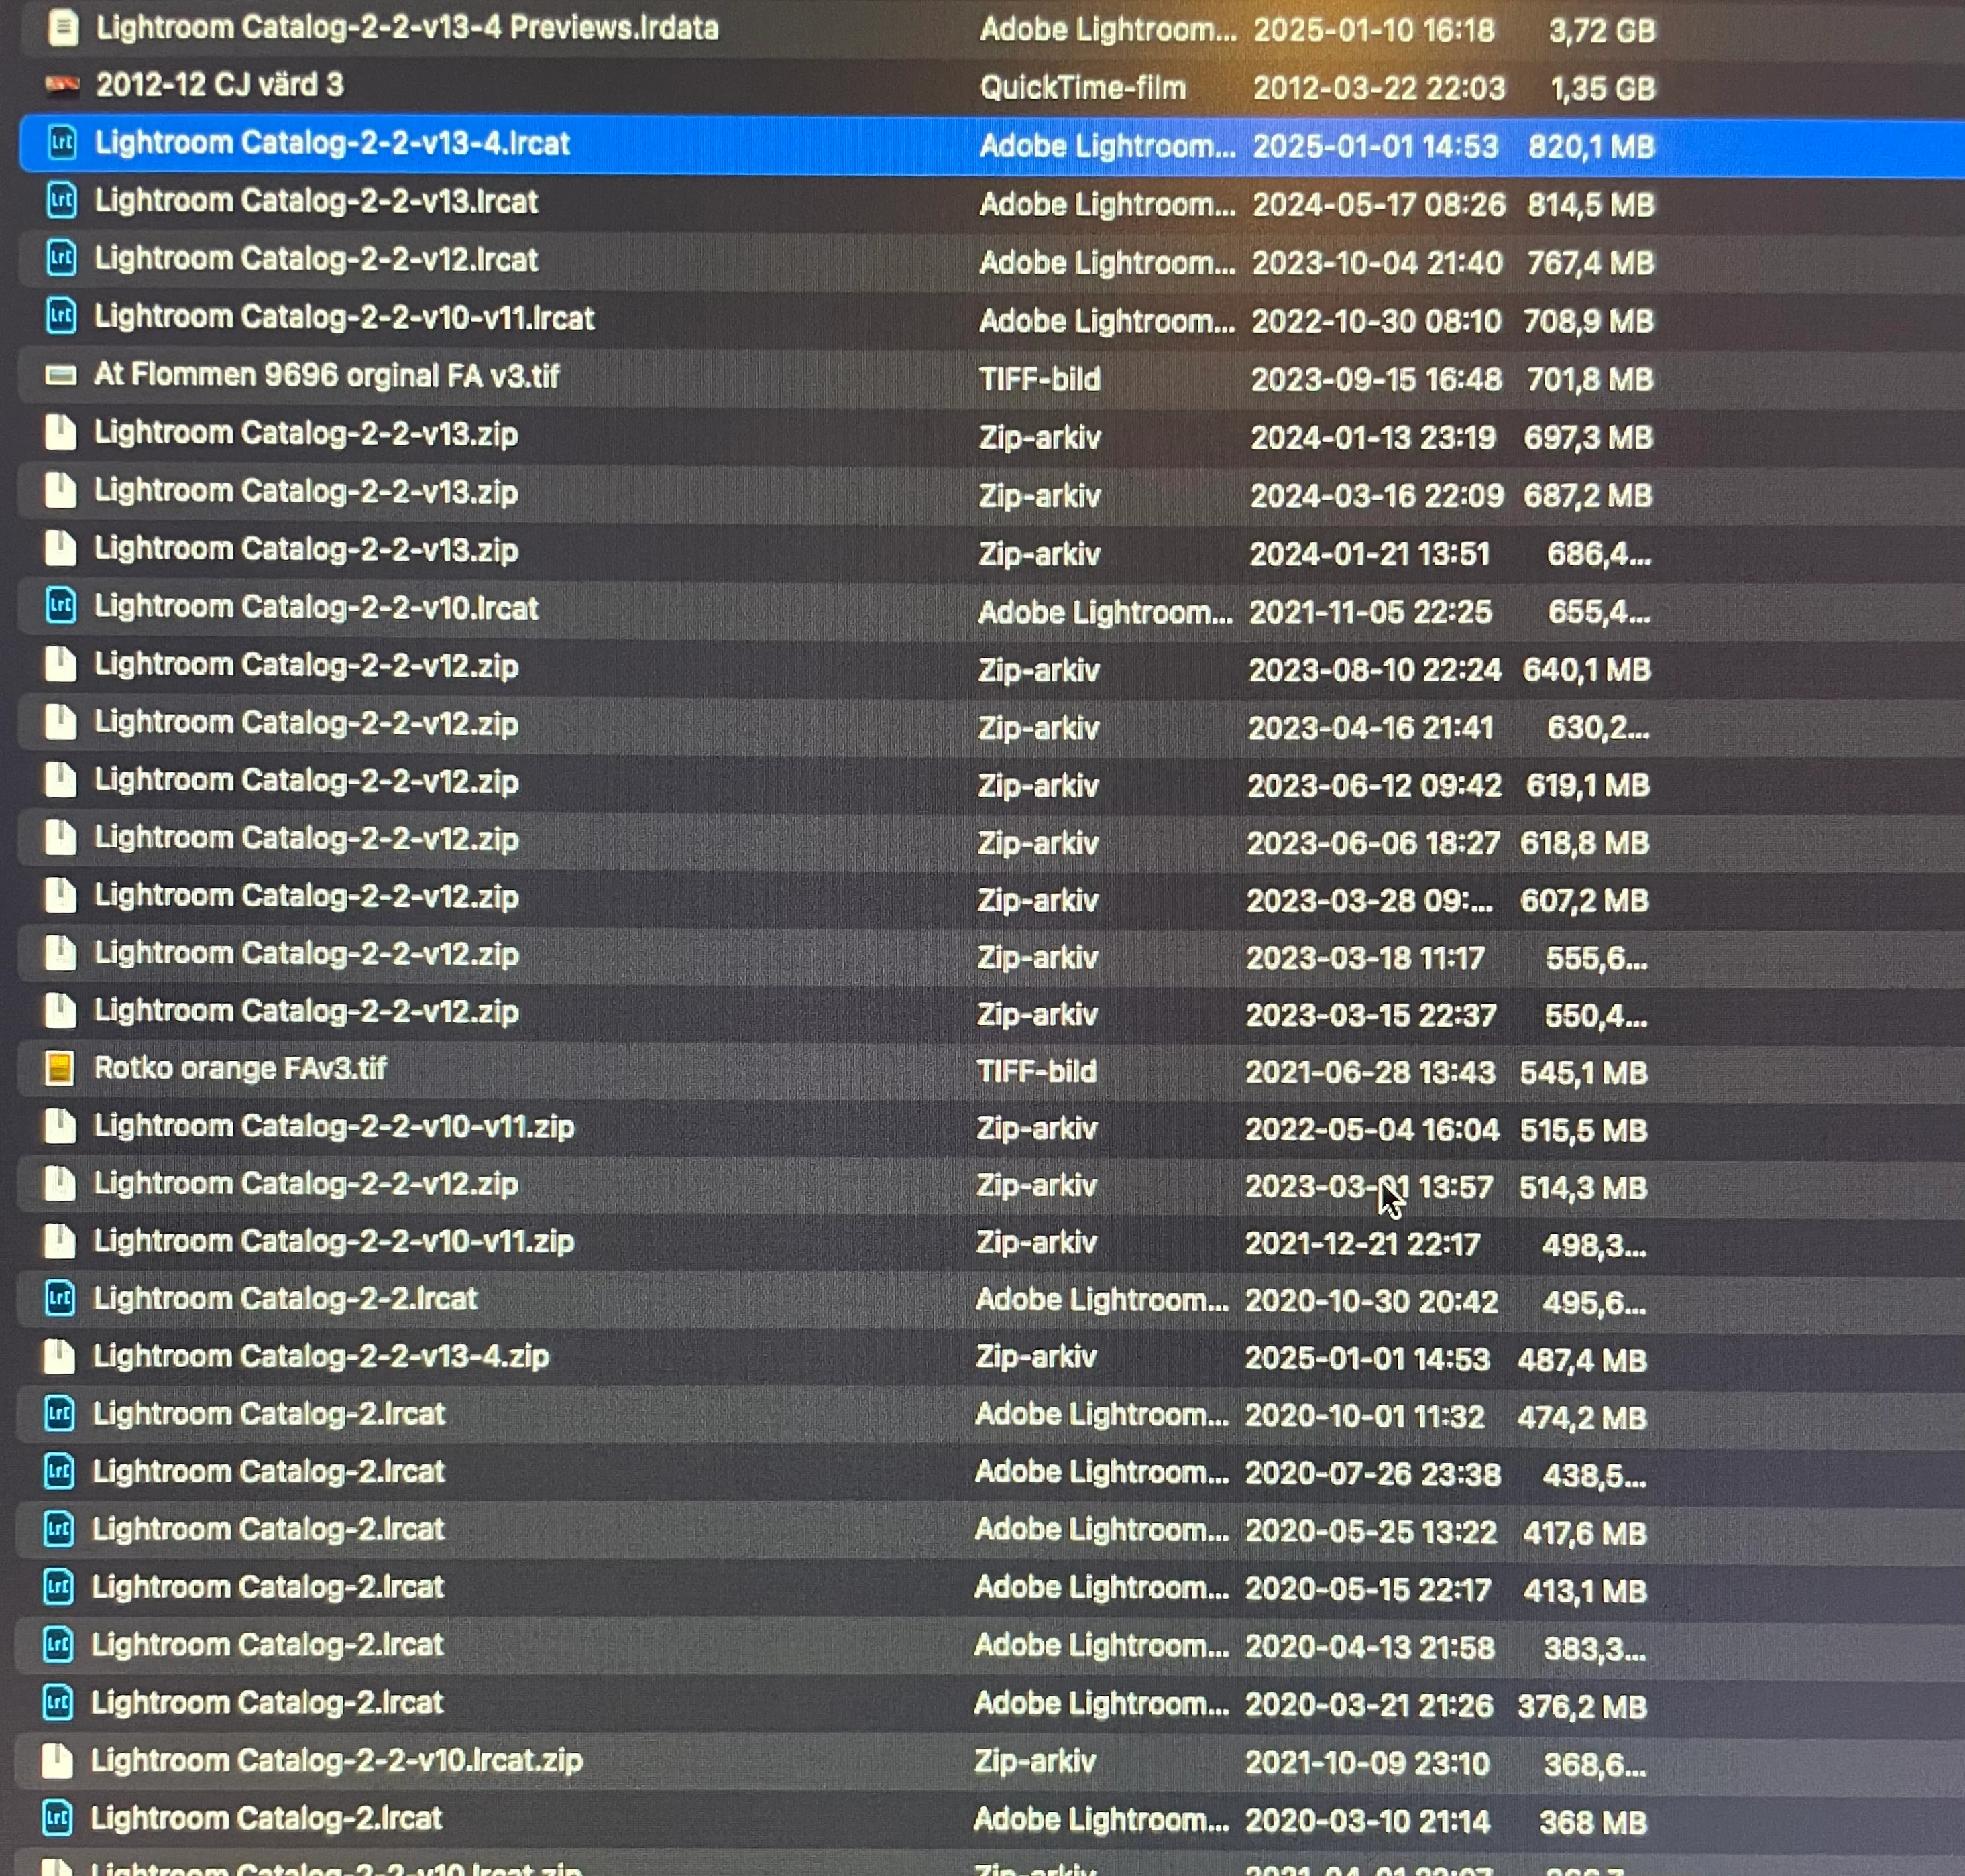Viewport: 1965px width, 1876px height.
Task: Click the Lightroom Catalog-2-2-v13-4.zip archive icon
Action: click(x=60, y=1356)
